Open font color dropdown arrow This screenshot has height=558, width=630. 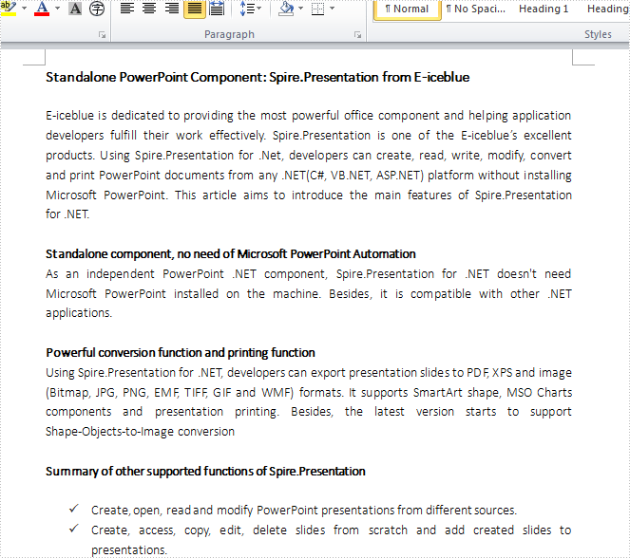point(57,9)
